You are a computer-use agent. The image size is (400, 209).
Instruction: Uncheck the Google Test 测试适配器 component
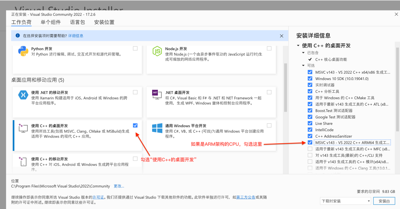click(x=310, y=117)
